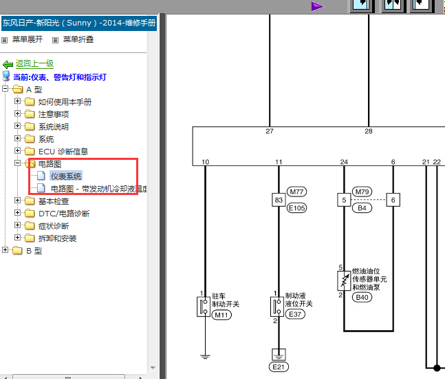Expand the 如何使用本手册 node

(17, 101)
